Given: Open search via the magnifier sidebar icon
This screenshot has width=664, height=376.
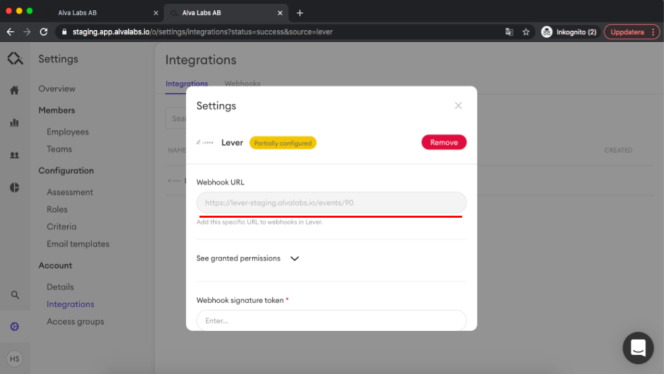Looking at the screenshot, I should pos(15,294).
